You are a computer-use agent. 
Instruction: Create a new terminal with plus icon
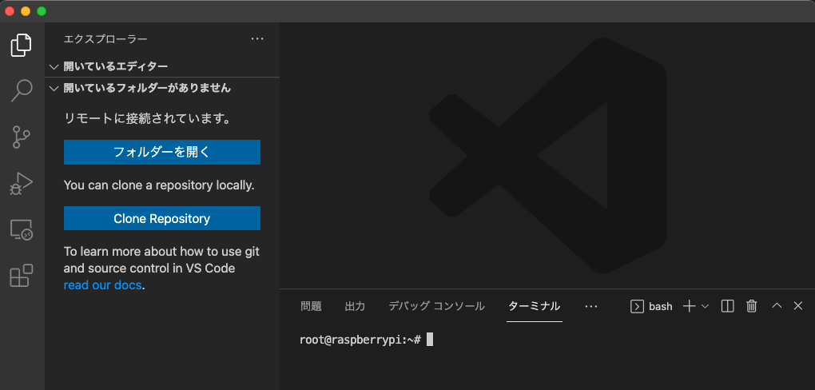[x=689, y=306]
